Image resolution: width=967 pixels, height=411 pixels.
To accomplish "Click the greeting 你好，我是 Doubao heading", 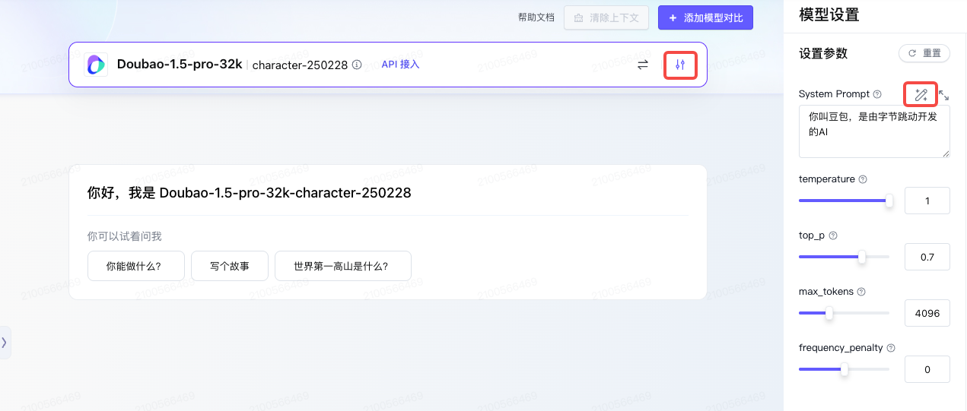I will 250,193.
